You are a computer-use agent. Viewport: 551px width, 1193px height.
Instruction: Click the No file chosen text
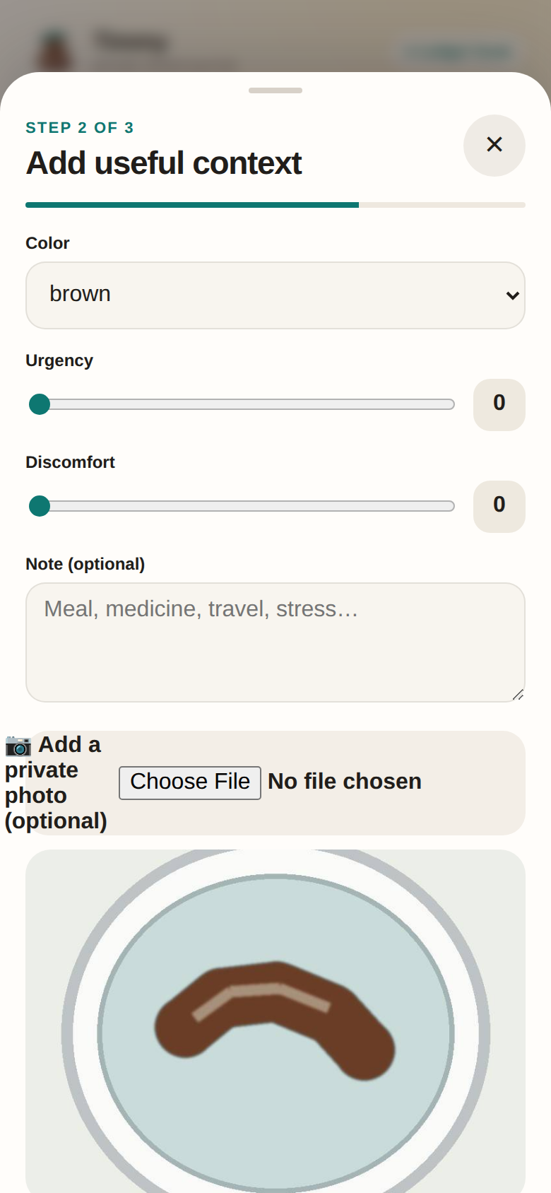(x=345, y=782)
